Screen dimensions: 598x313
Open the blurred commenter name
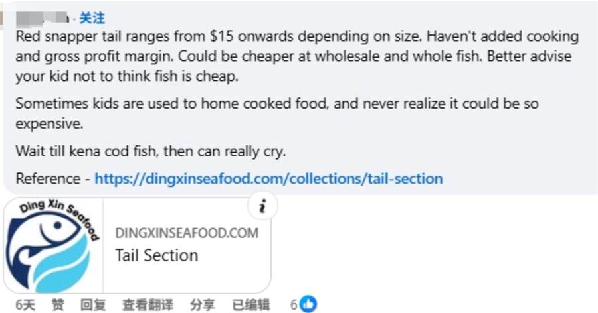coord(43,17)
